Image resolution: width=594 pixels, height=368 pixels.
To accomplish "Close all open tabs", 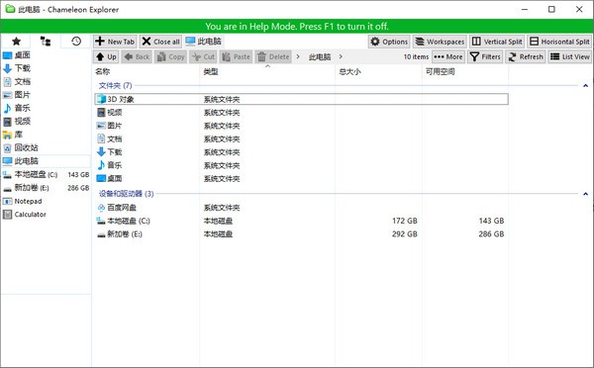I will 160,42.
